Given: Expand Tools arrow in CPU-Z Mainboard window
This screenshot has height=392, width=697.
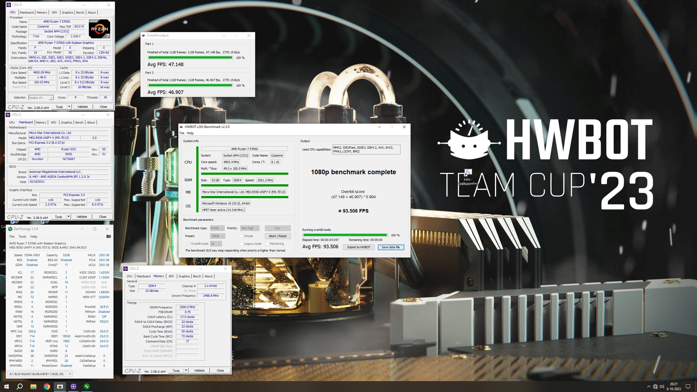Looking at the screenshot, I should 68,217.
